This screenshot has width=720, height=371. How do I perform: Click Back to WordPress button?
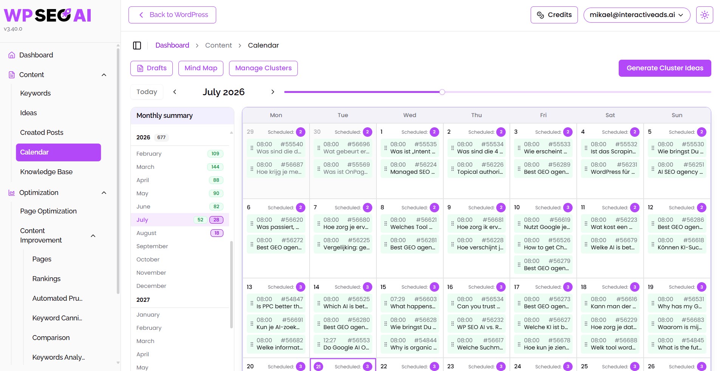click(172, 15)
